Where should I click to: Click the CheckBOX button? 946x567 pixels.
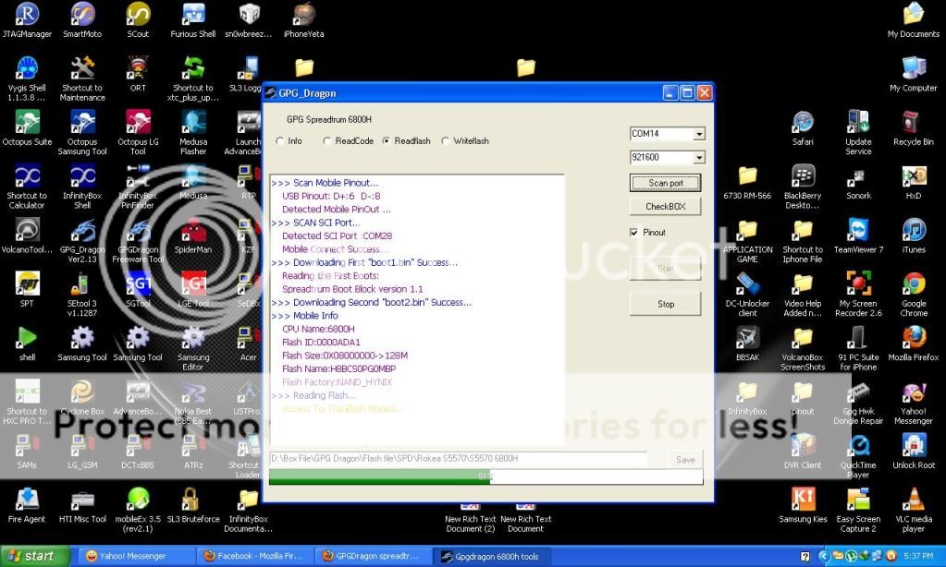[x=665, y=206]
